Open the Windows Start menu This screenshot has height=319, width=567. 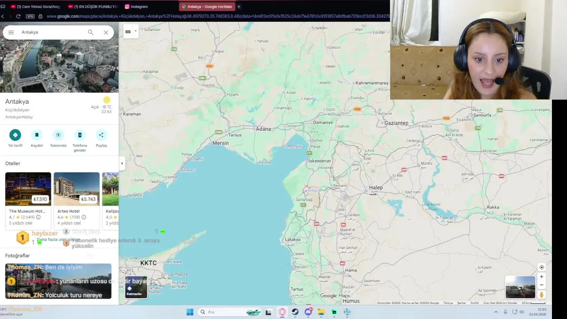click(x=190, y=312)
